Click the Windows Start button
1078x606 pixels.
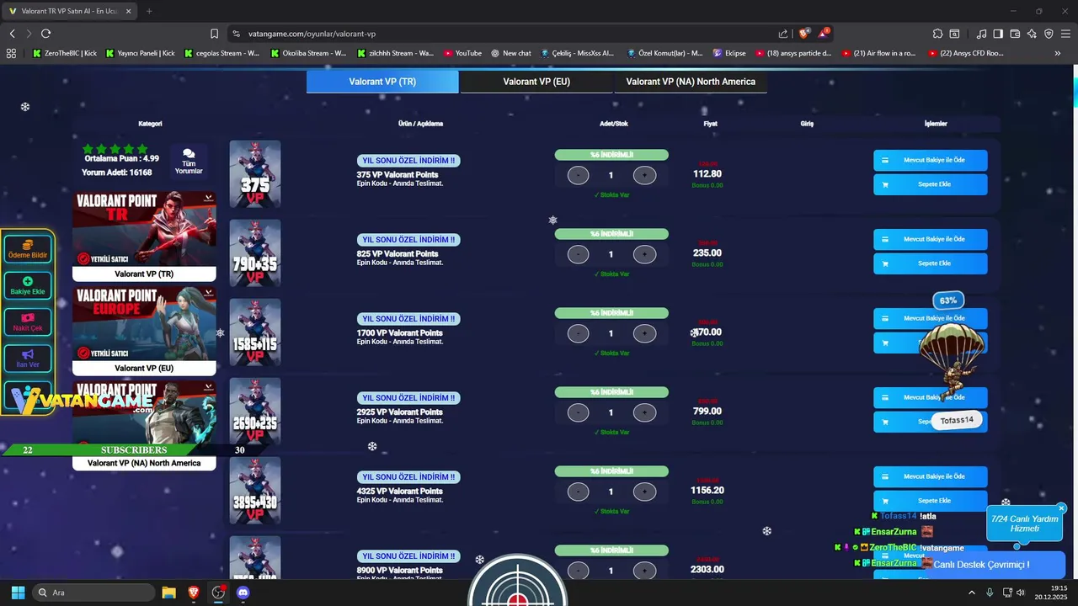tap(18, 593)
